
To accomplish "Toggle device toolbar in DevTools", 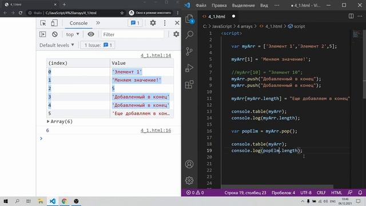I will [x=54, y=23].
